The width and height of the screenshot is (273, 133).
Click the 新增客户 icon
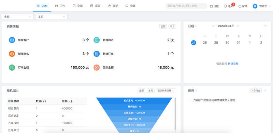tap(12, 40)
